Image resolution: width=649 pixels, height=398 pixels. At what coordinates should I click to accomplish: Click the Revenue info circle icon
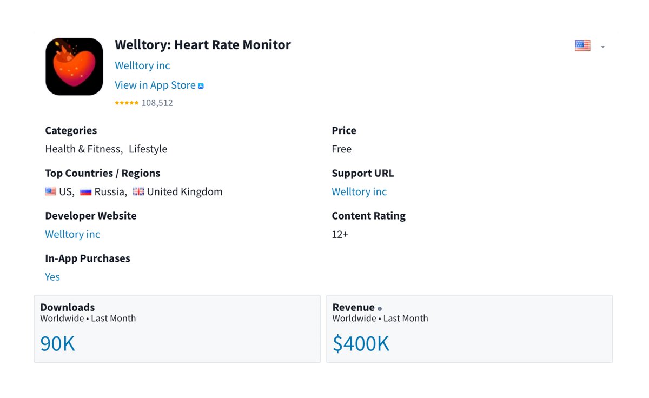380,309
